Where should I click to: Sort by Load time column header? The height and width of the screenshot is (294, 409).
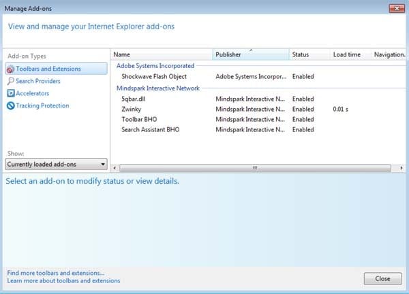[x=350, y=54]
